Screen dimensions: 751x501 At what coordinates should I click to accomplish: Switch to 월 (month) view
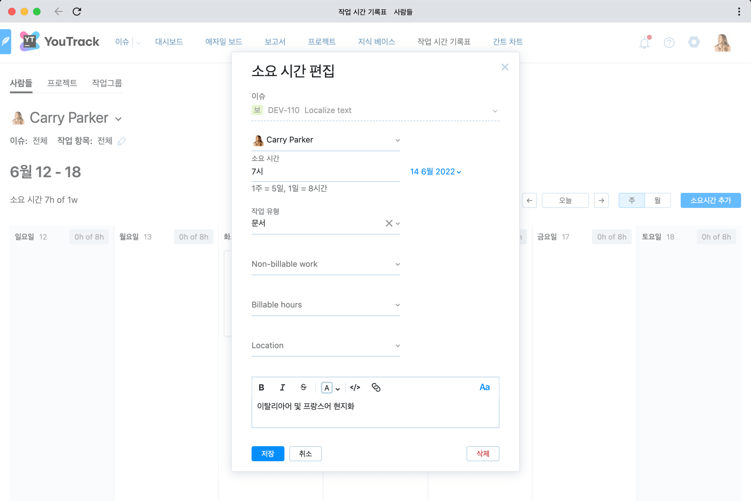click(657, 200)
